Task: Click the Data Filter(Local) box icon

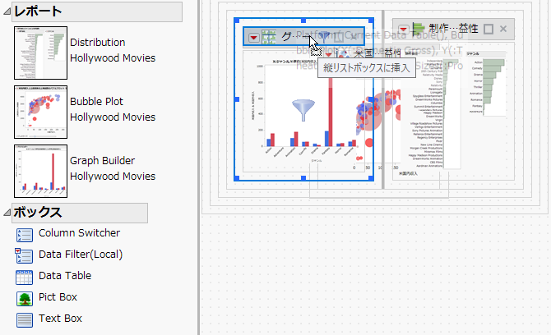Action: coord(24,255)
